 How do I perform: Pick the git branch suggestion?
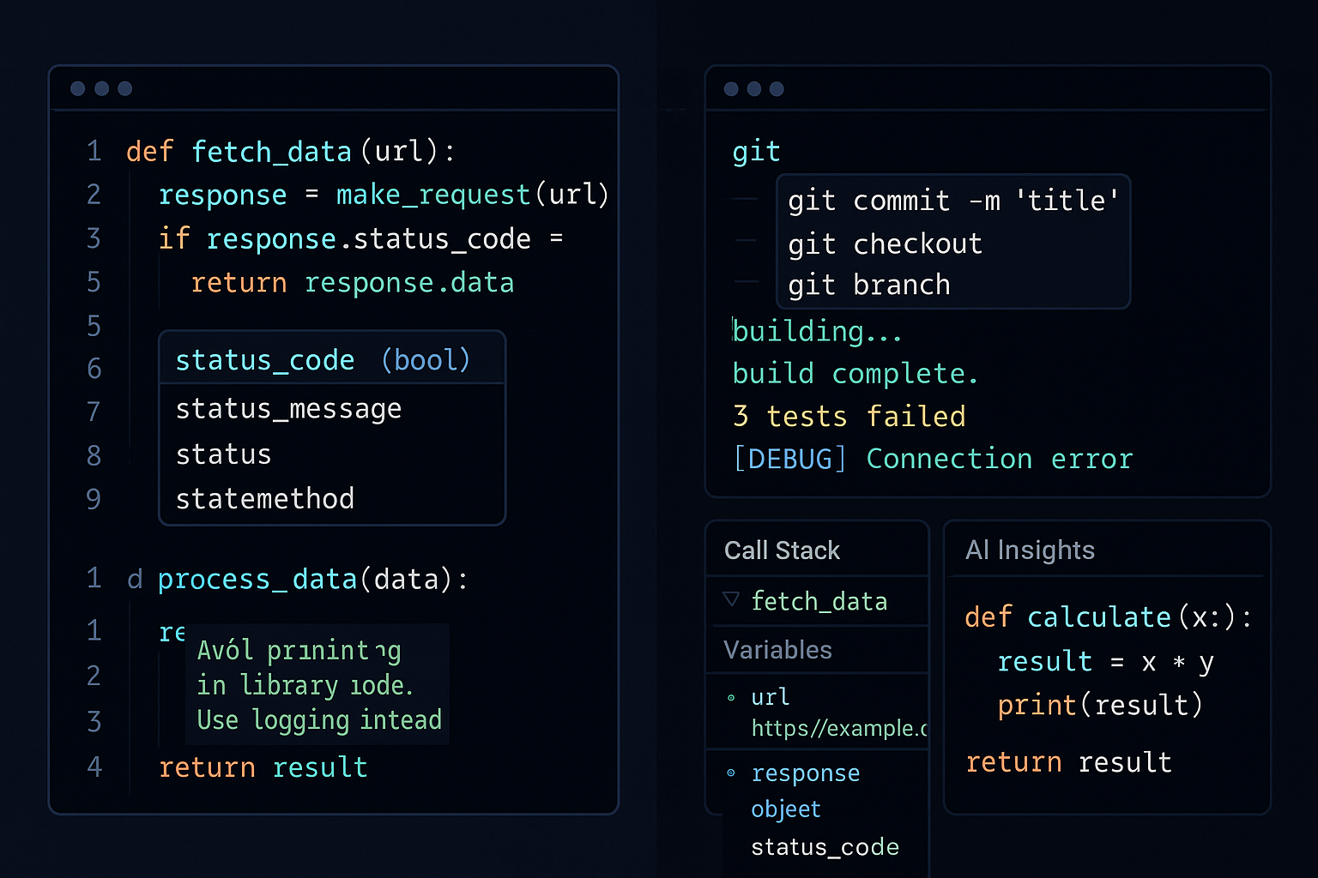(x=868, y=285)
